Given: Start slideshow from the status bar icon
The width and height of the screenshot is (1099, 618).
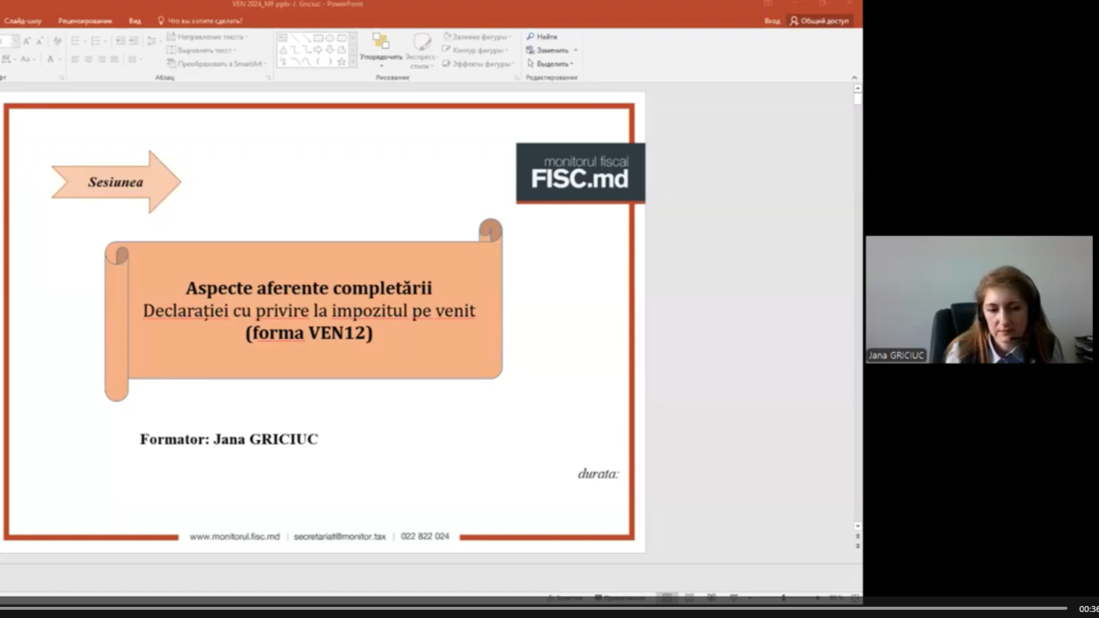Looking at the screenshot, I should 734,598.
